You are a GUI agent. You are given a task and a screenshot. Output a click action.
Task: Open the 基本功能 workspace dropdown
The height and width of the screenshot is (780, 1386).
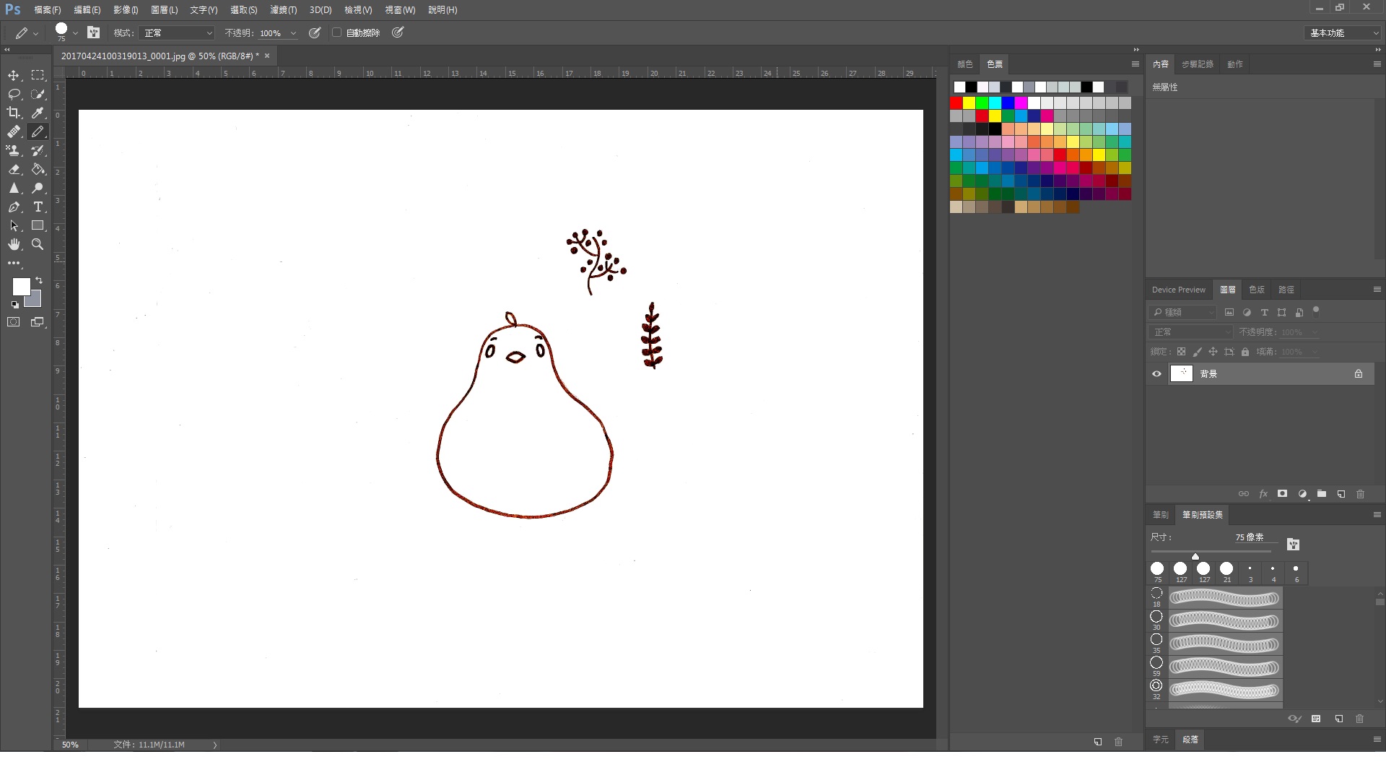[x=1343, y=32]
